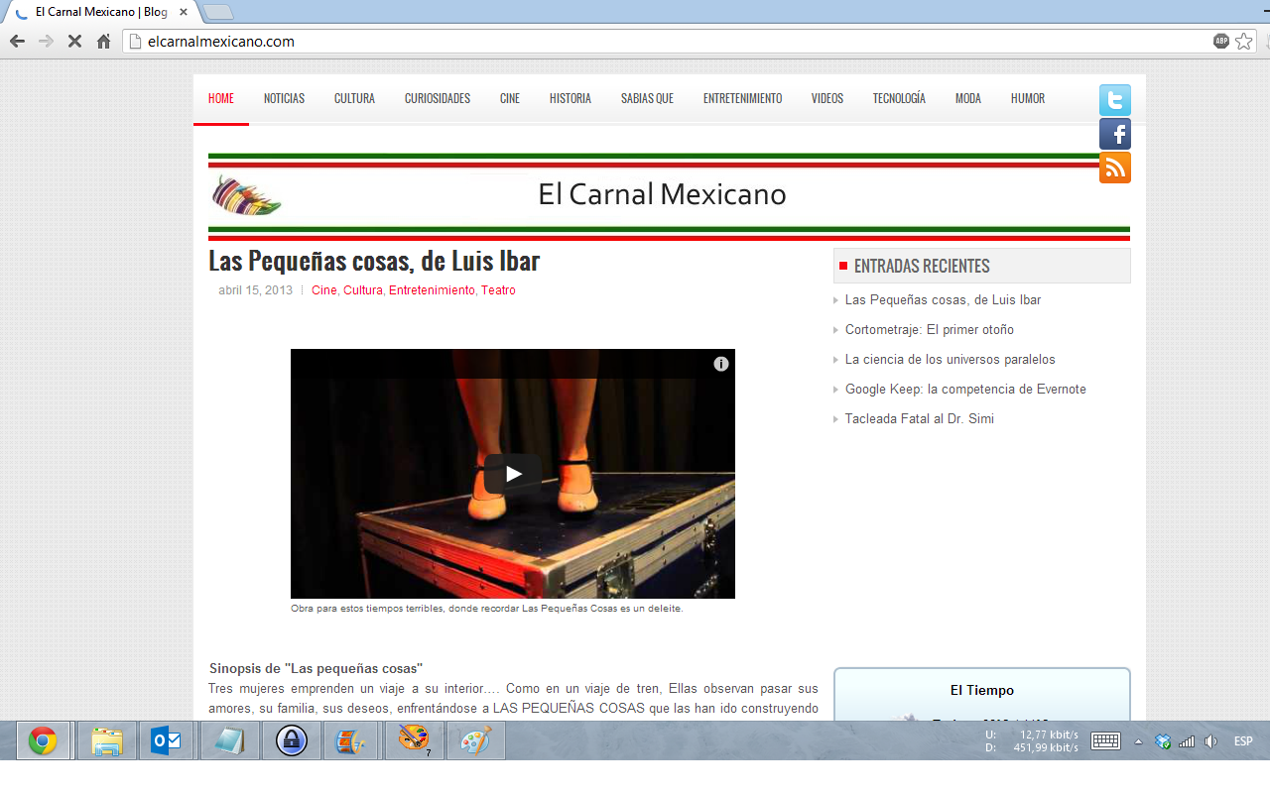The width and height of the screenshot is (1270, 793).
Task: Launch KeePass from the taskbar
Action: pos(291,740)
